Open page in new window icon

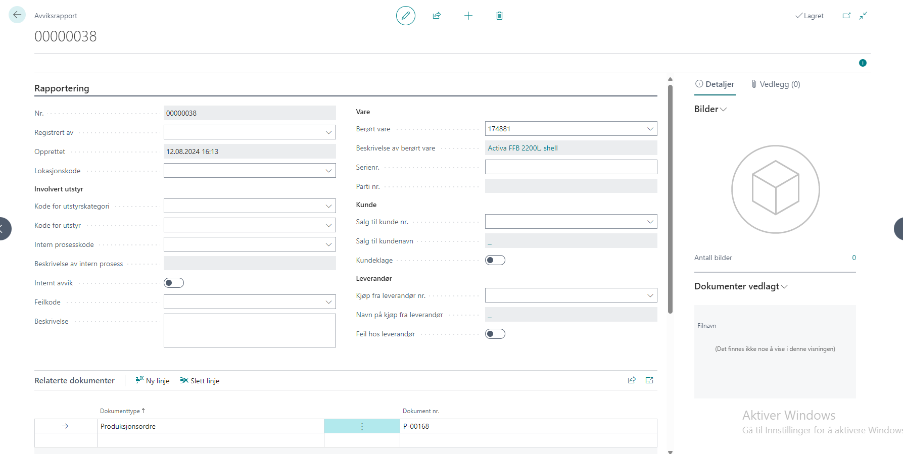tap(846, 16)
